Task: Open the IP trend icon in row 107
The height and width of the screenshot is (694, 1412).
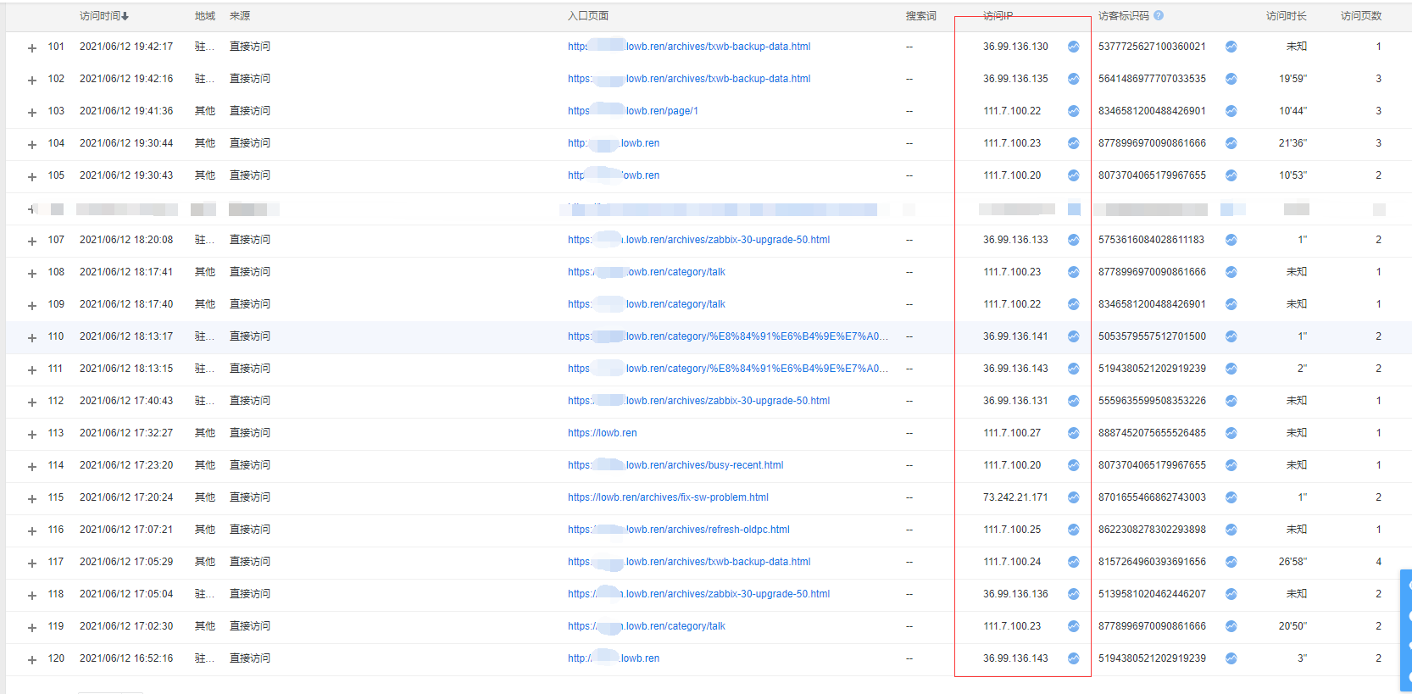Action: point(1073,240)
